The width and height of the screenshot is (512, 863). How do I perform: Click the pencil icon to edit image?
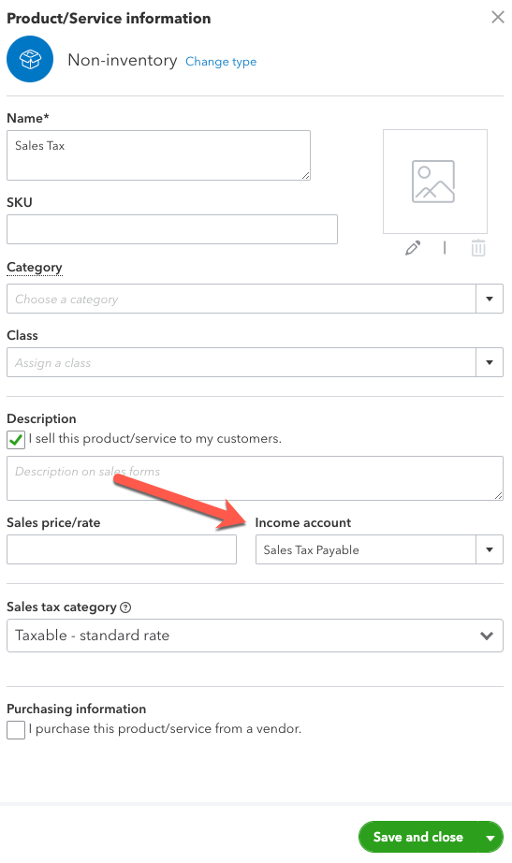click(x=413, y=248)
